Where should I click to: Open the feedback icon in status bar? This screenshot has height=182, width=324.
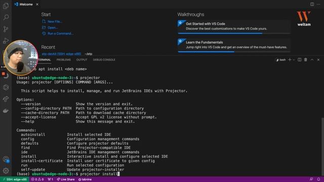311,179
